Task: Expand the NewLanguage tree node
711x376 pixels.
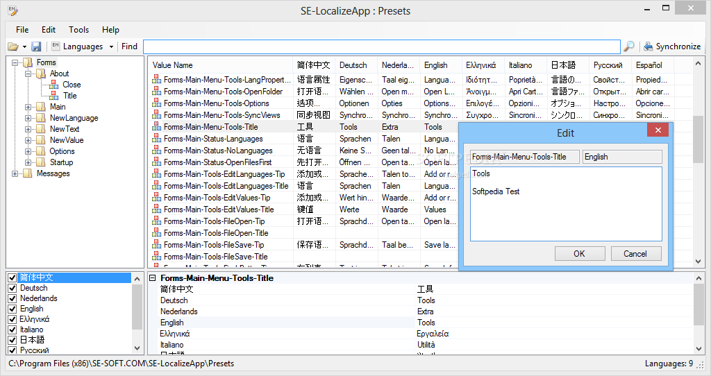Action: (x=28, y=118)
